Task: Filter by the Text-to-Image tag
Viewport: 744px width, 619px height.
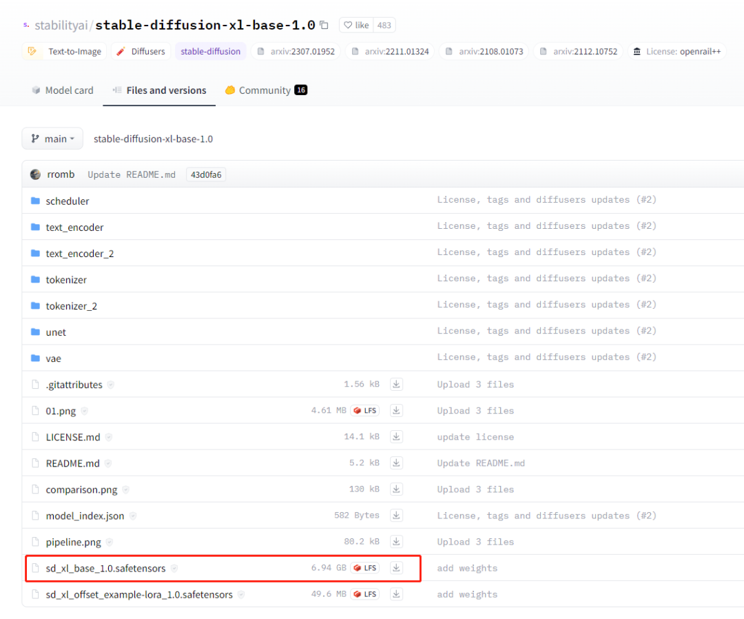Action: coord(64,51)
